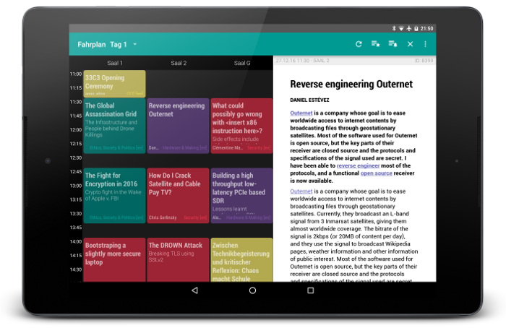Open the starred lectures list

[x=375, y=44]
